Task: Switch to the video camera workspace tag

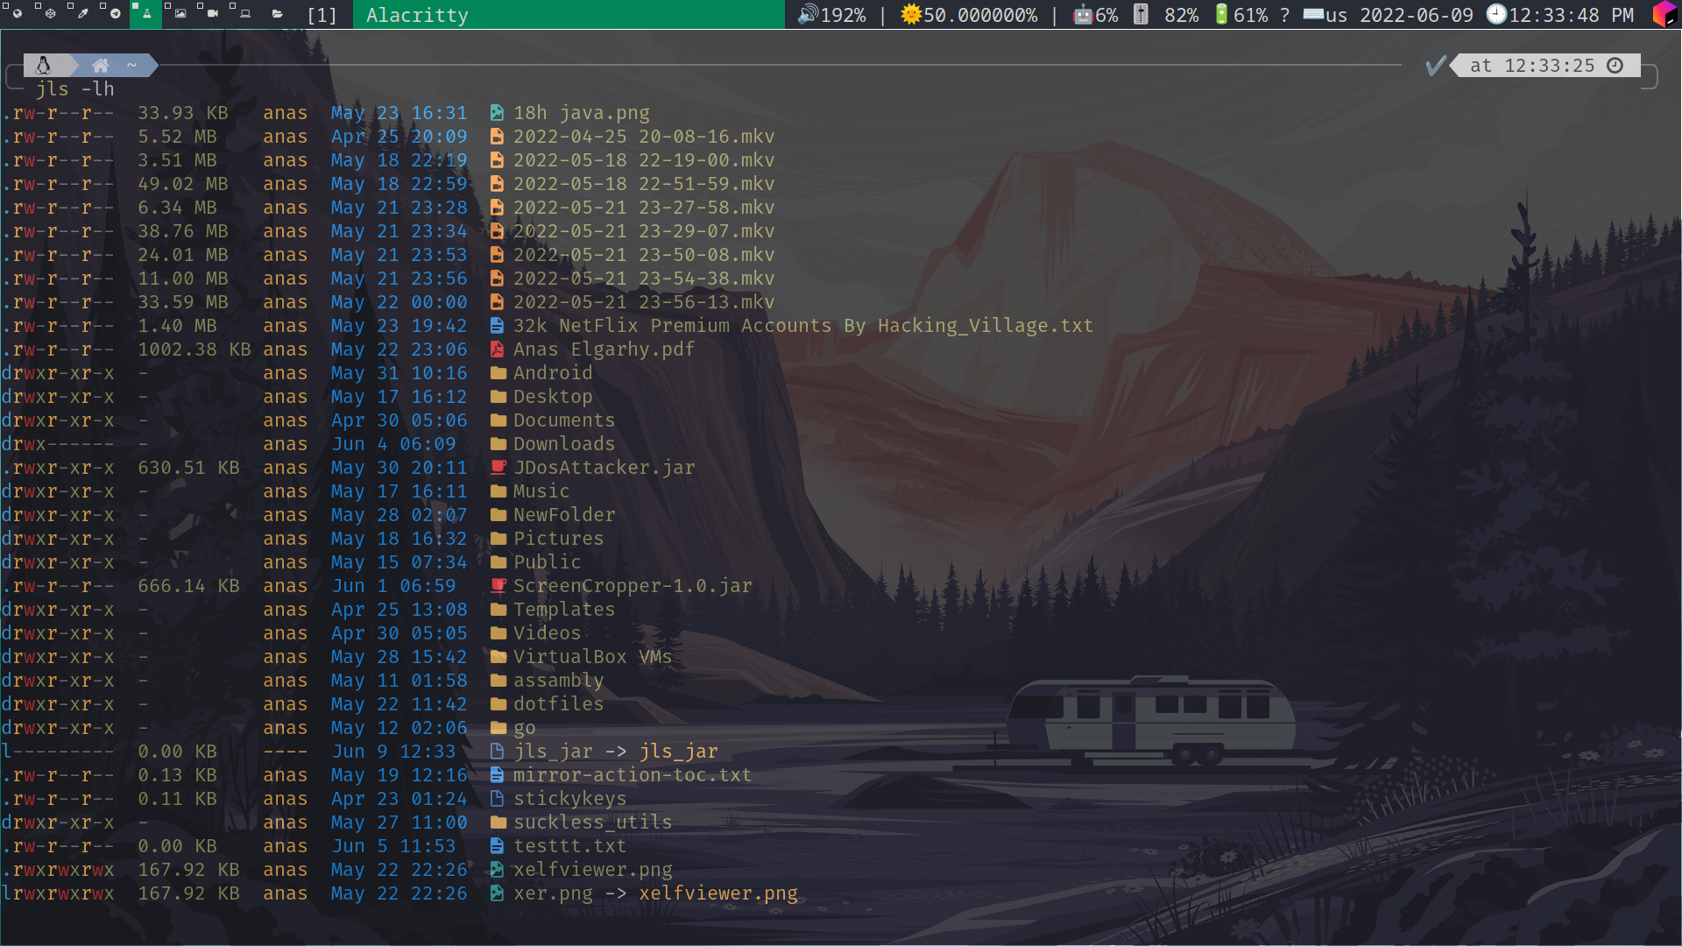Action: (212, 14)
